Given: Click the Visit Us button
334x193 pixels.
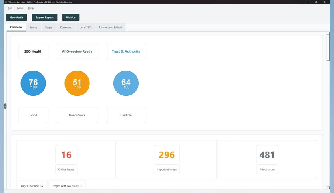Looking at the screenshot, I should coord(70,18).
